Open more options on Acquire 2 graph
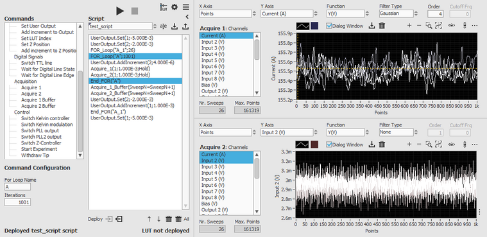Image resolution: width=487 pixels, height=237 pixels. [x=475, y=145]
